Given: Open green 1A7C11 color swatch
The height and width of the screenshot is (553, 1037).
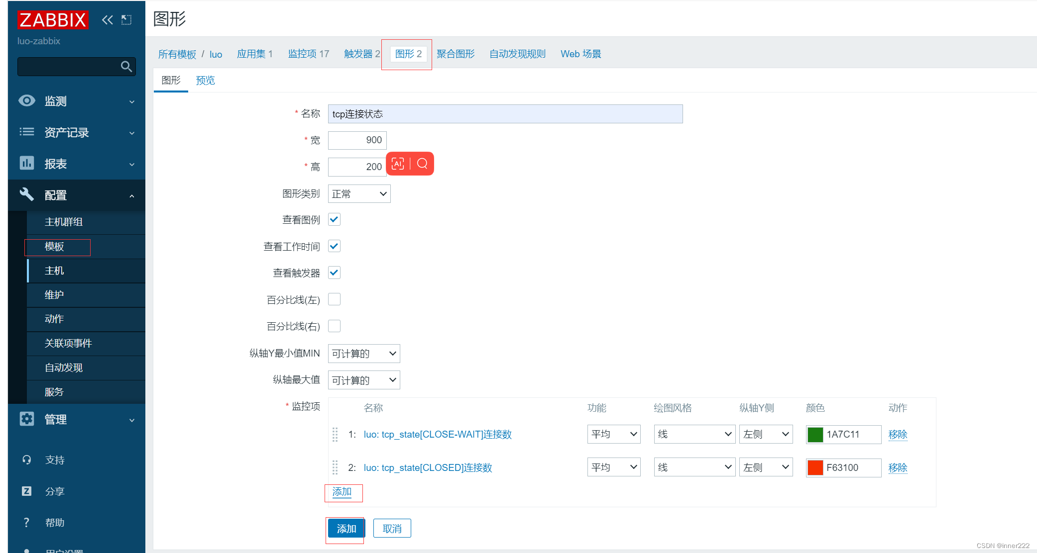Looking at the screenshot, I should (815, 434).
